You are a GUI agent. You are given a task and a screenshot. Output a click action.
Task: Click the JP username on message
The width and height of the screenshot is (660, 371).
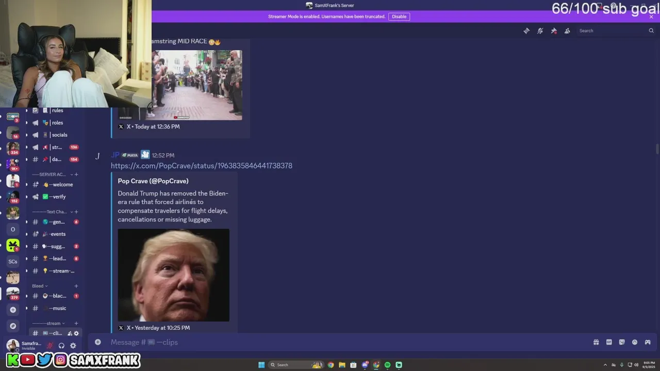coord(115,155)
